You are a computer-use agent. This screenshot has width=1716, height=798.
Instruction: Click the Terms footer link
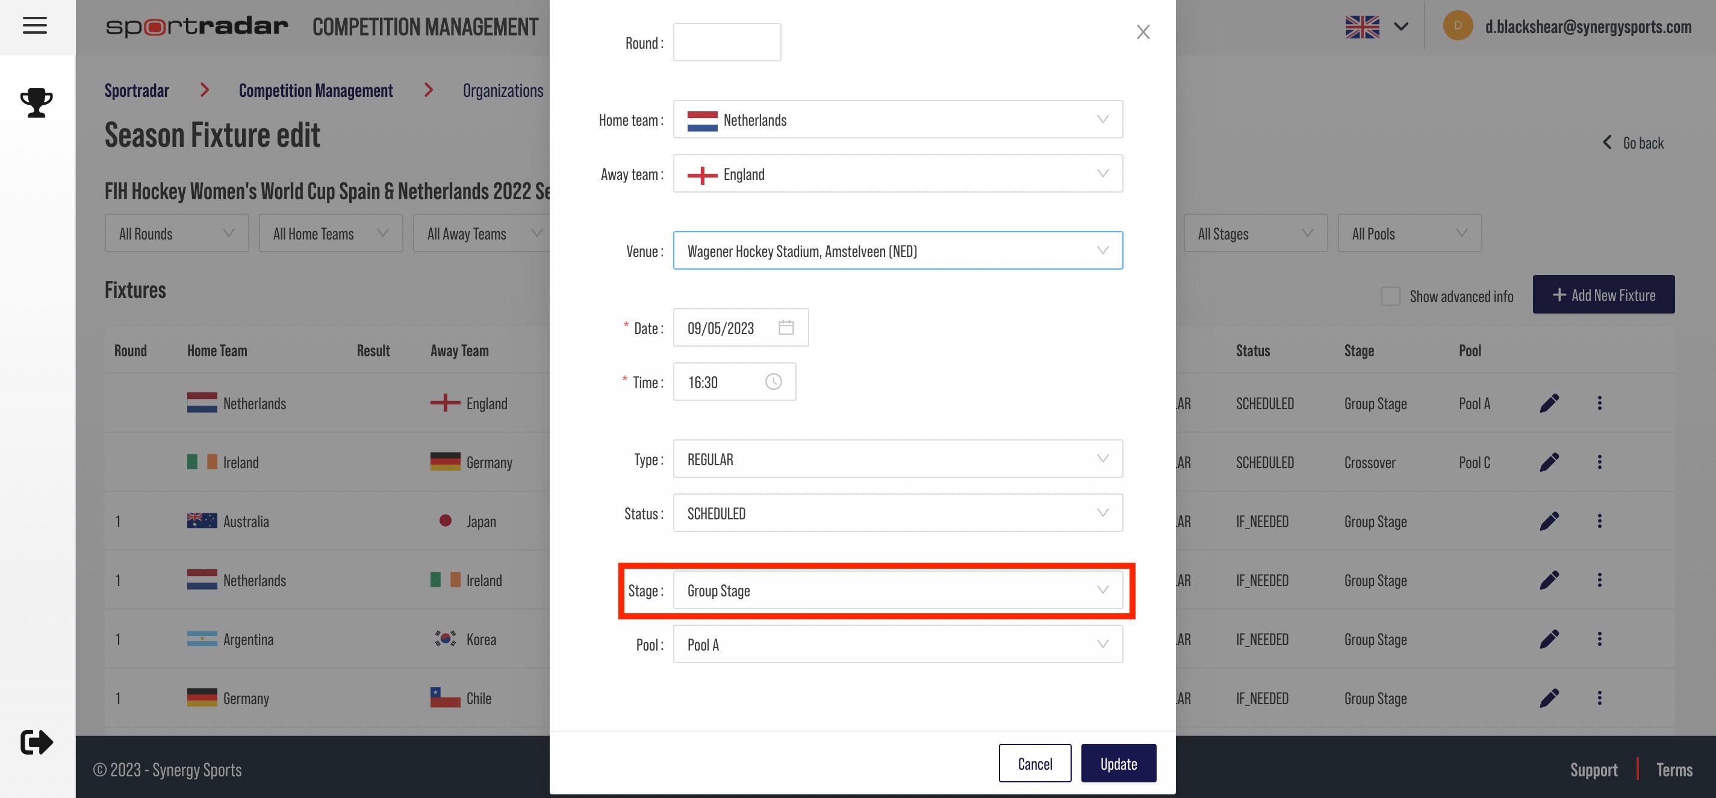(x=1674, y=770)
